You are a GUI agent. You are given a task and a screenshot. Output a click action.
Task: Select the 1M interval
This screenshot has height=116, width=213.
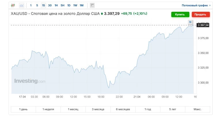(x=81, y=5)
